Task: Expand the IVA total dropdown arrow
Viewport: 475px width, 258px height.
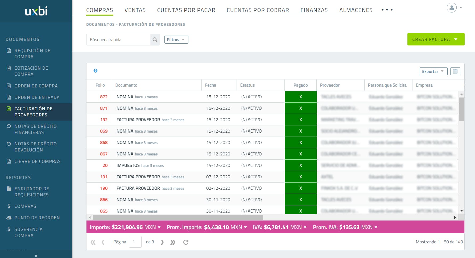Action: [x=305, y=227]
